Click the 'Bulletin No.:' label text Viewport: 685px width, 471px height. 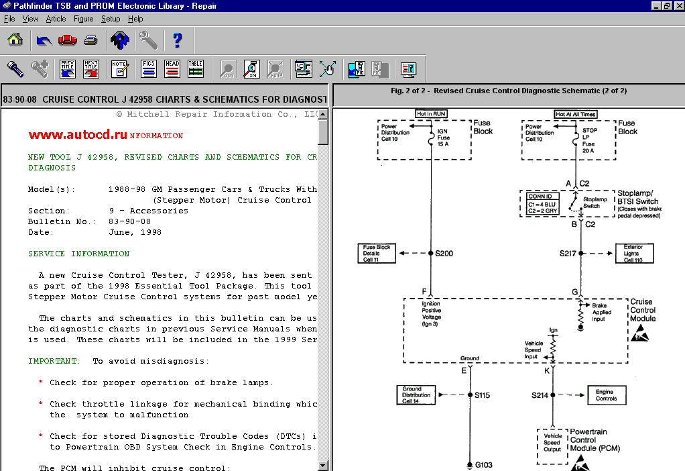tap(62, 221)
